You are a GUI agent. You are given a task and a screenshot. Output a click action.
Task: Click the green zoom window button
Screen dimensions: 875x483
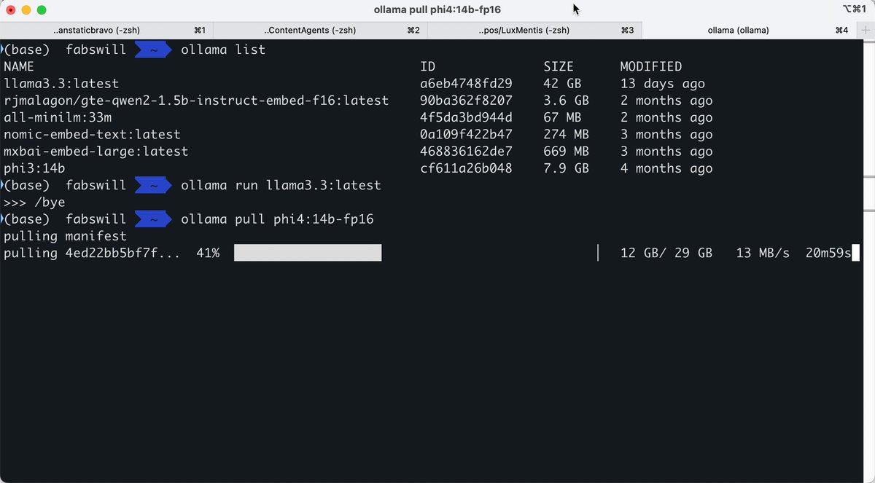42,10
